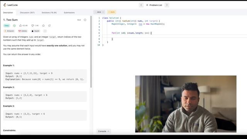This screenshot has width=247, height=139.
Task: Click the Amazon company tag
Action: (9, 31)
